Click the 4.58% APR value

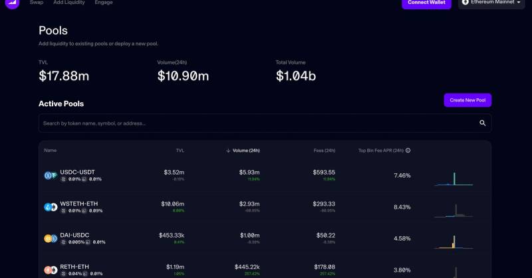402,238
